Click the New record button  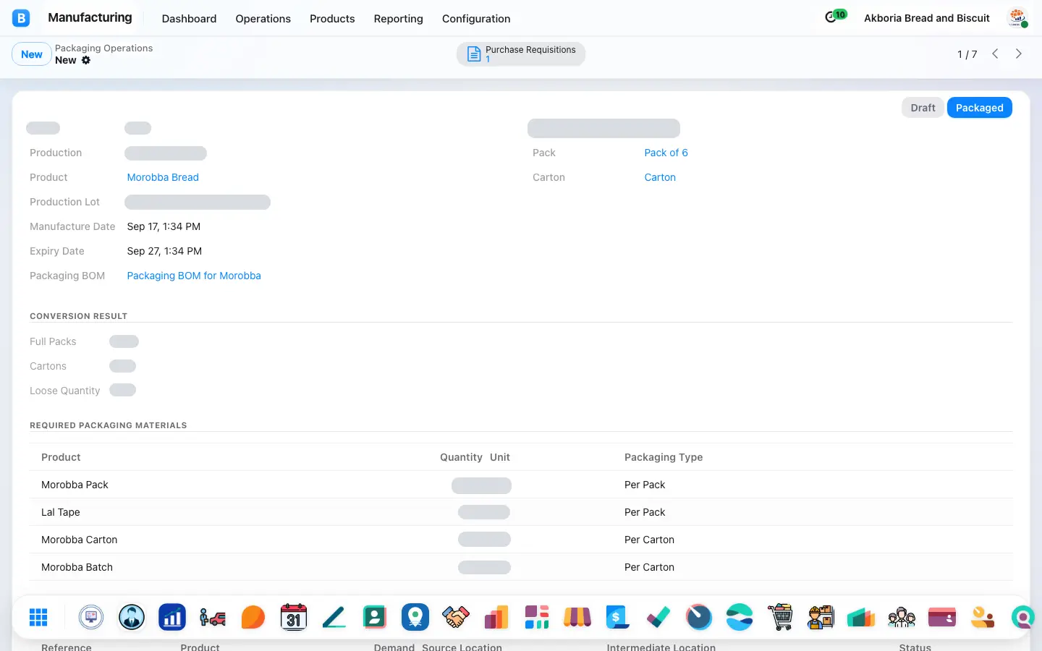pos(32,54)
